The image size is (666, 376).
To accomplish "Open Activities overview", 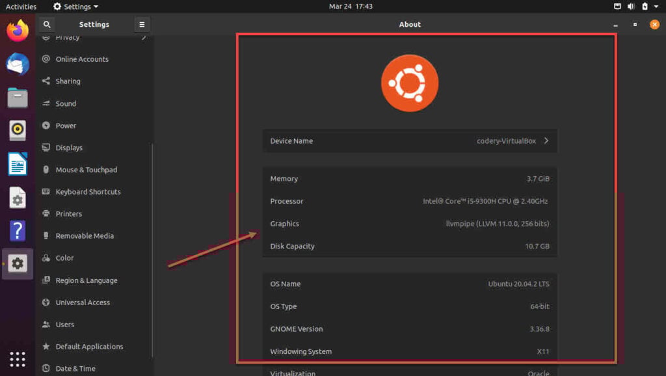I will click(x=21, y=7).
